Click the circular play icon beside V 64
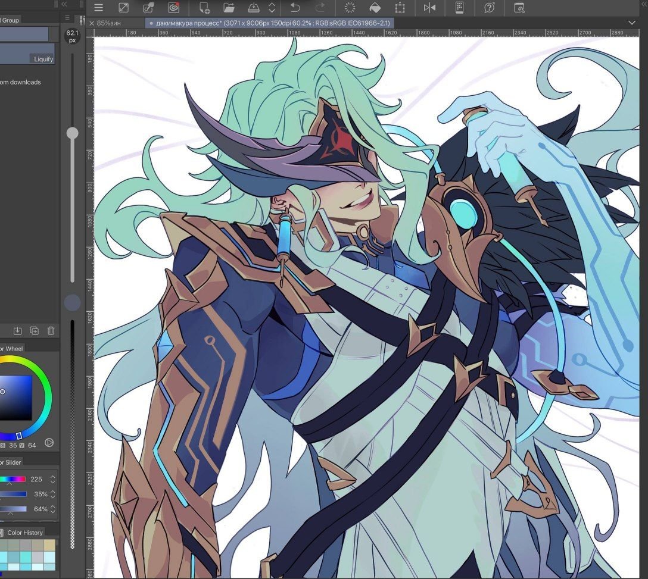Viewport: 648px width, 579px height. pyautogui.click(x=49, y=443)
